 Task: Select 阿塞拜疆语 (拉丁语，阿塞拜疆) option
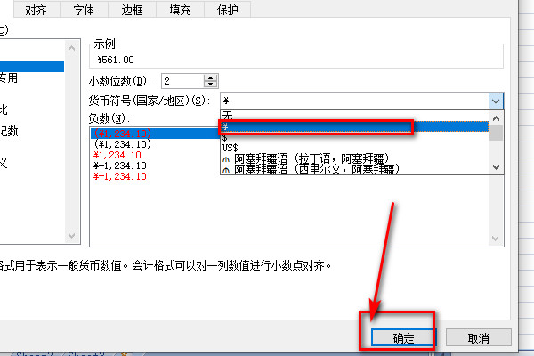click(x=354, y=158)
